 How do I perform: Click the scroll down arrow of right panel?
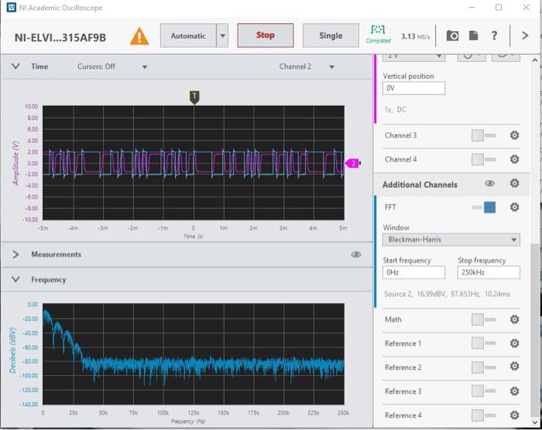(535, 422)
